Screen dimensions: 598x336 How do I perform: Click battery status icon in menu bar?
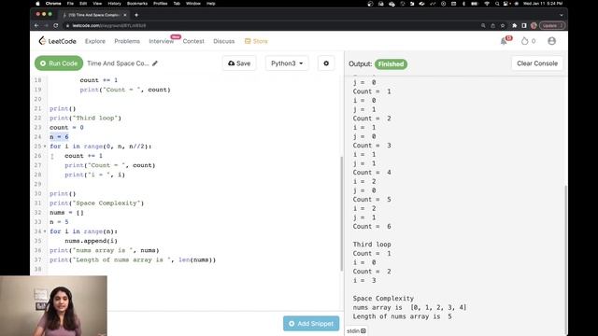click(474, 4)
